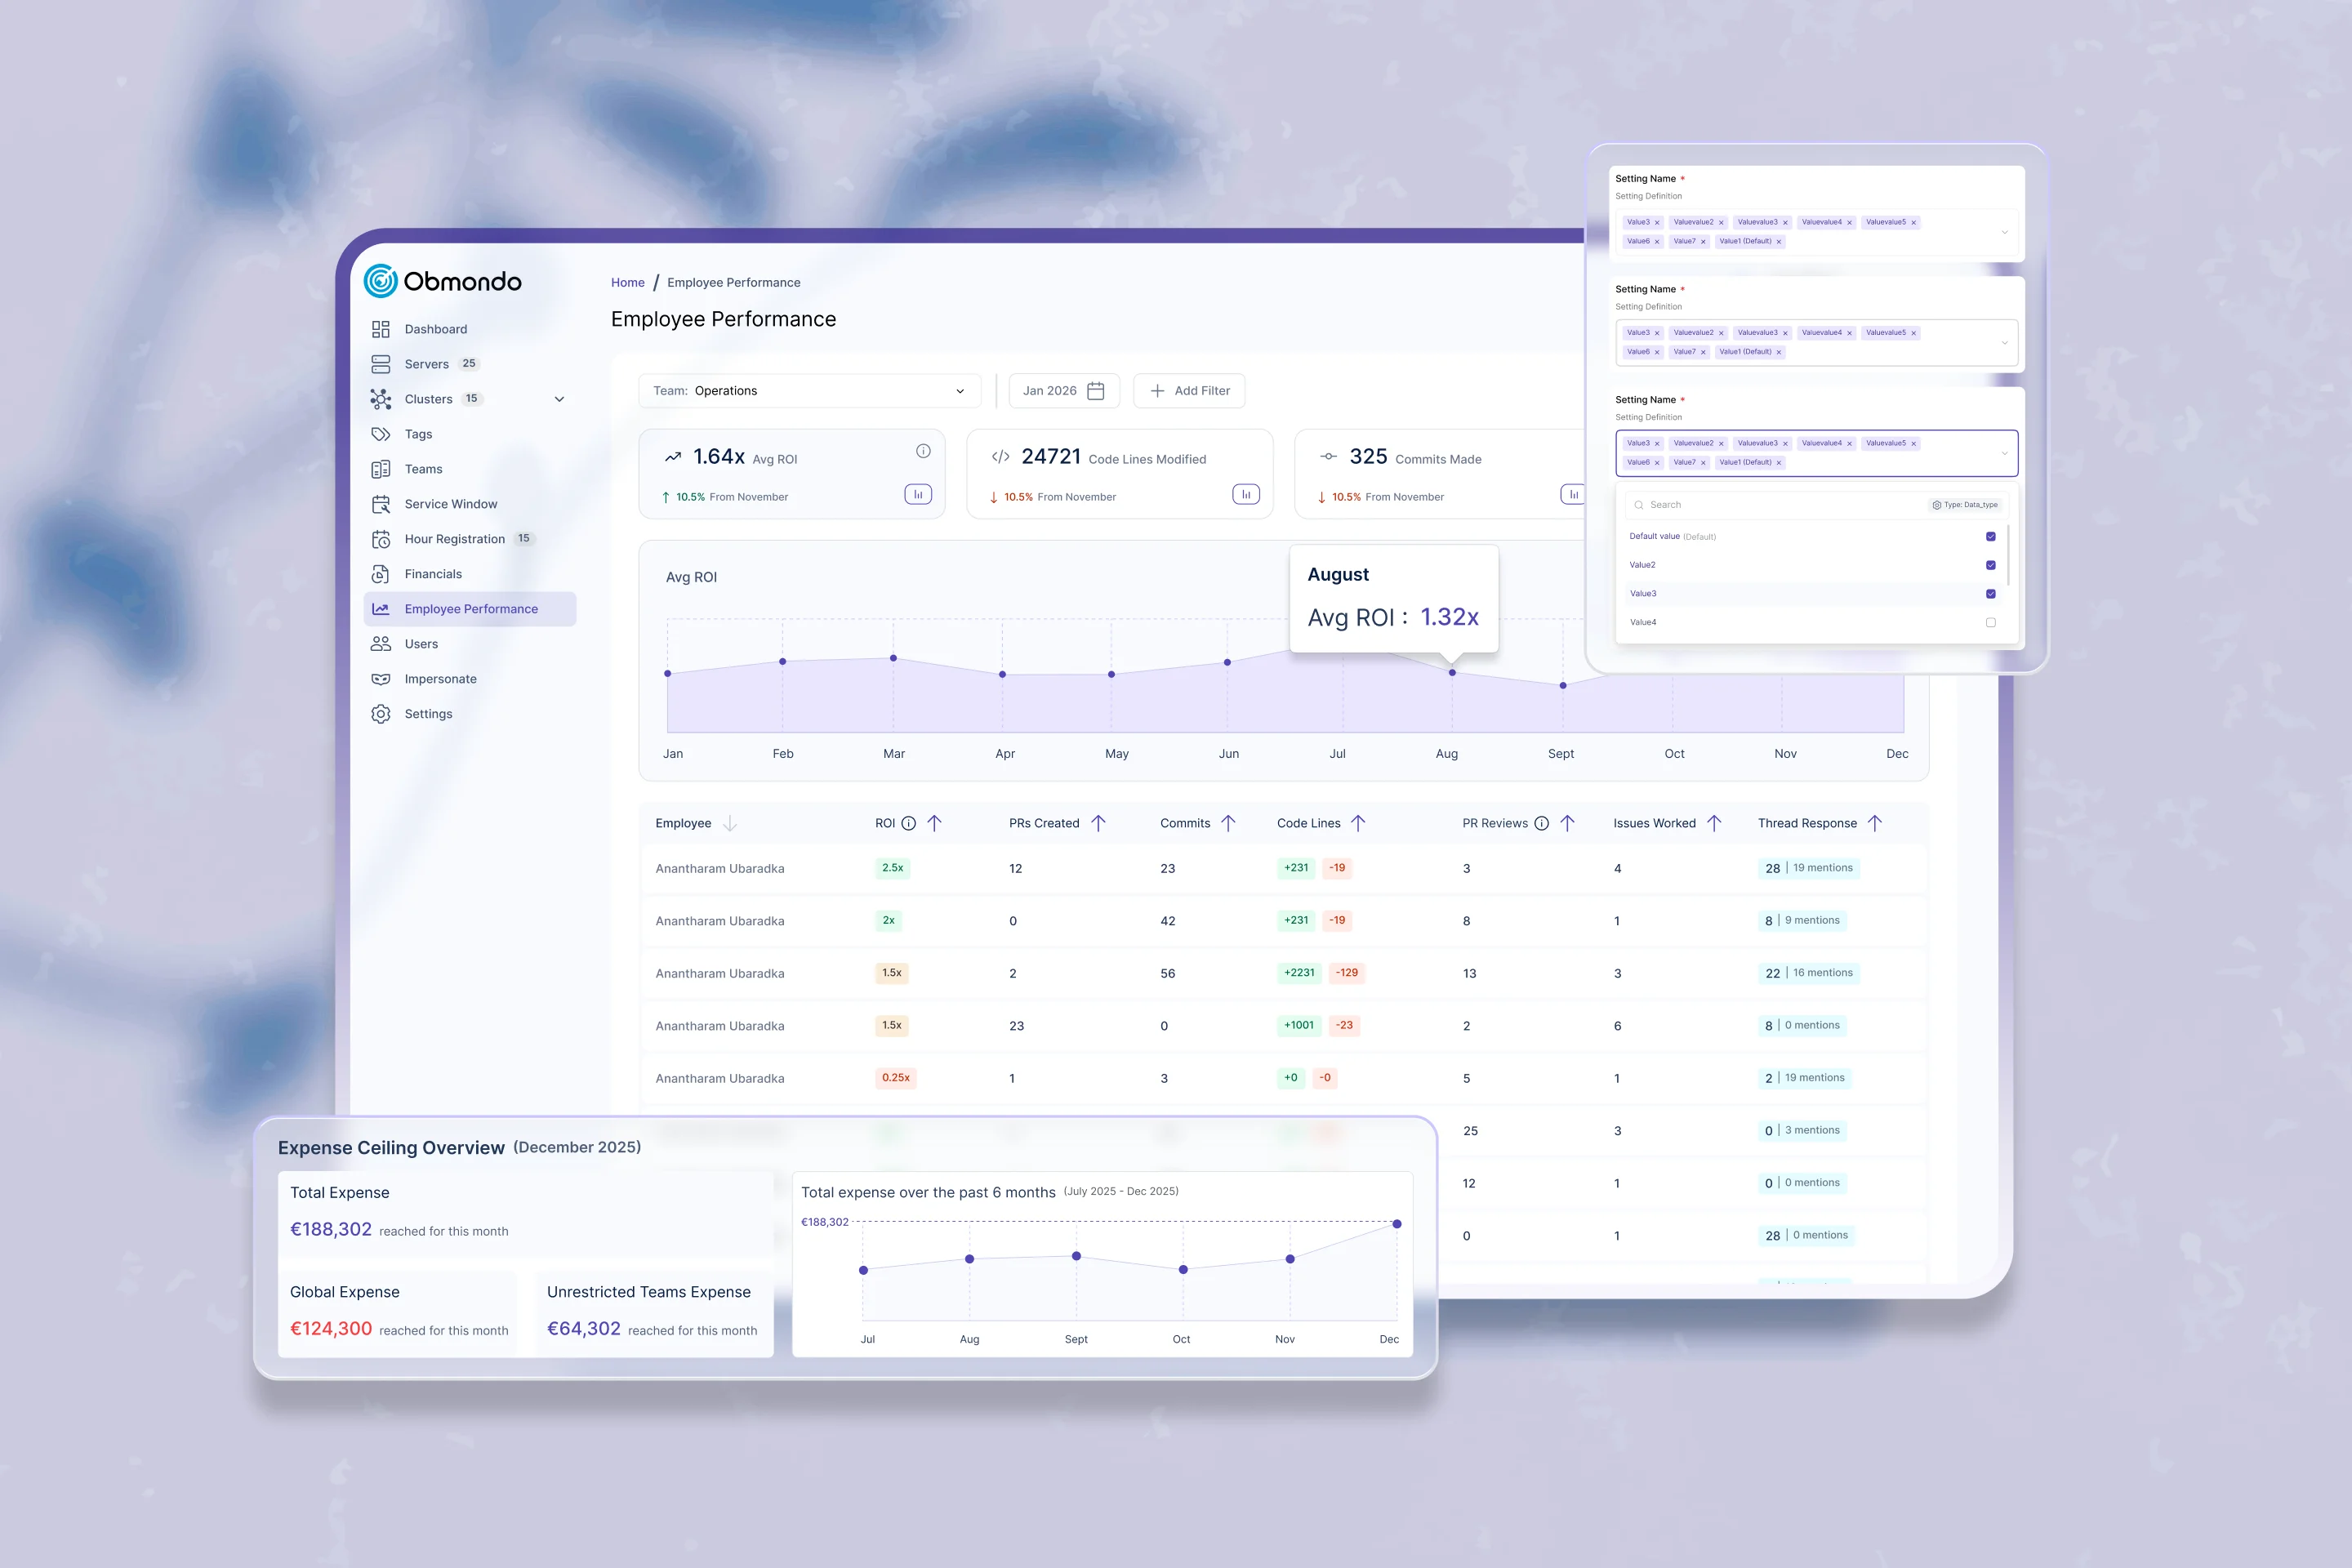This screenshot has width=2352, height=1568.
Task: Click info icon next to PR Reviews header
Action: coord(1541,823)
